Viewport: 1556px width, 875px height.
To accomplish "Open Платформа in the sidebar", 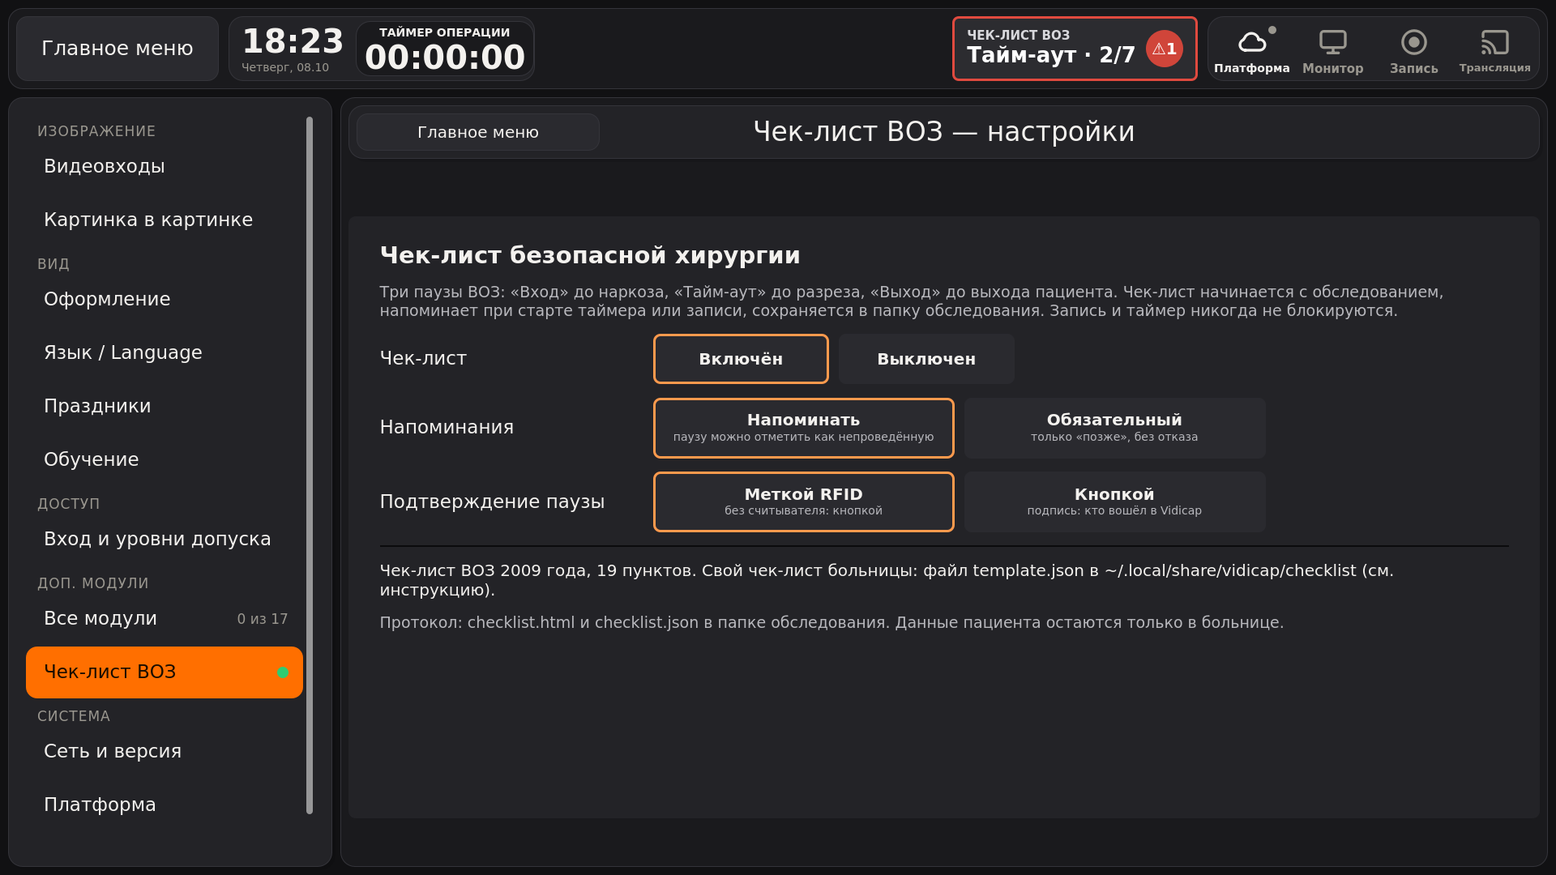I will coord(165,805).
